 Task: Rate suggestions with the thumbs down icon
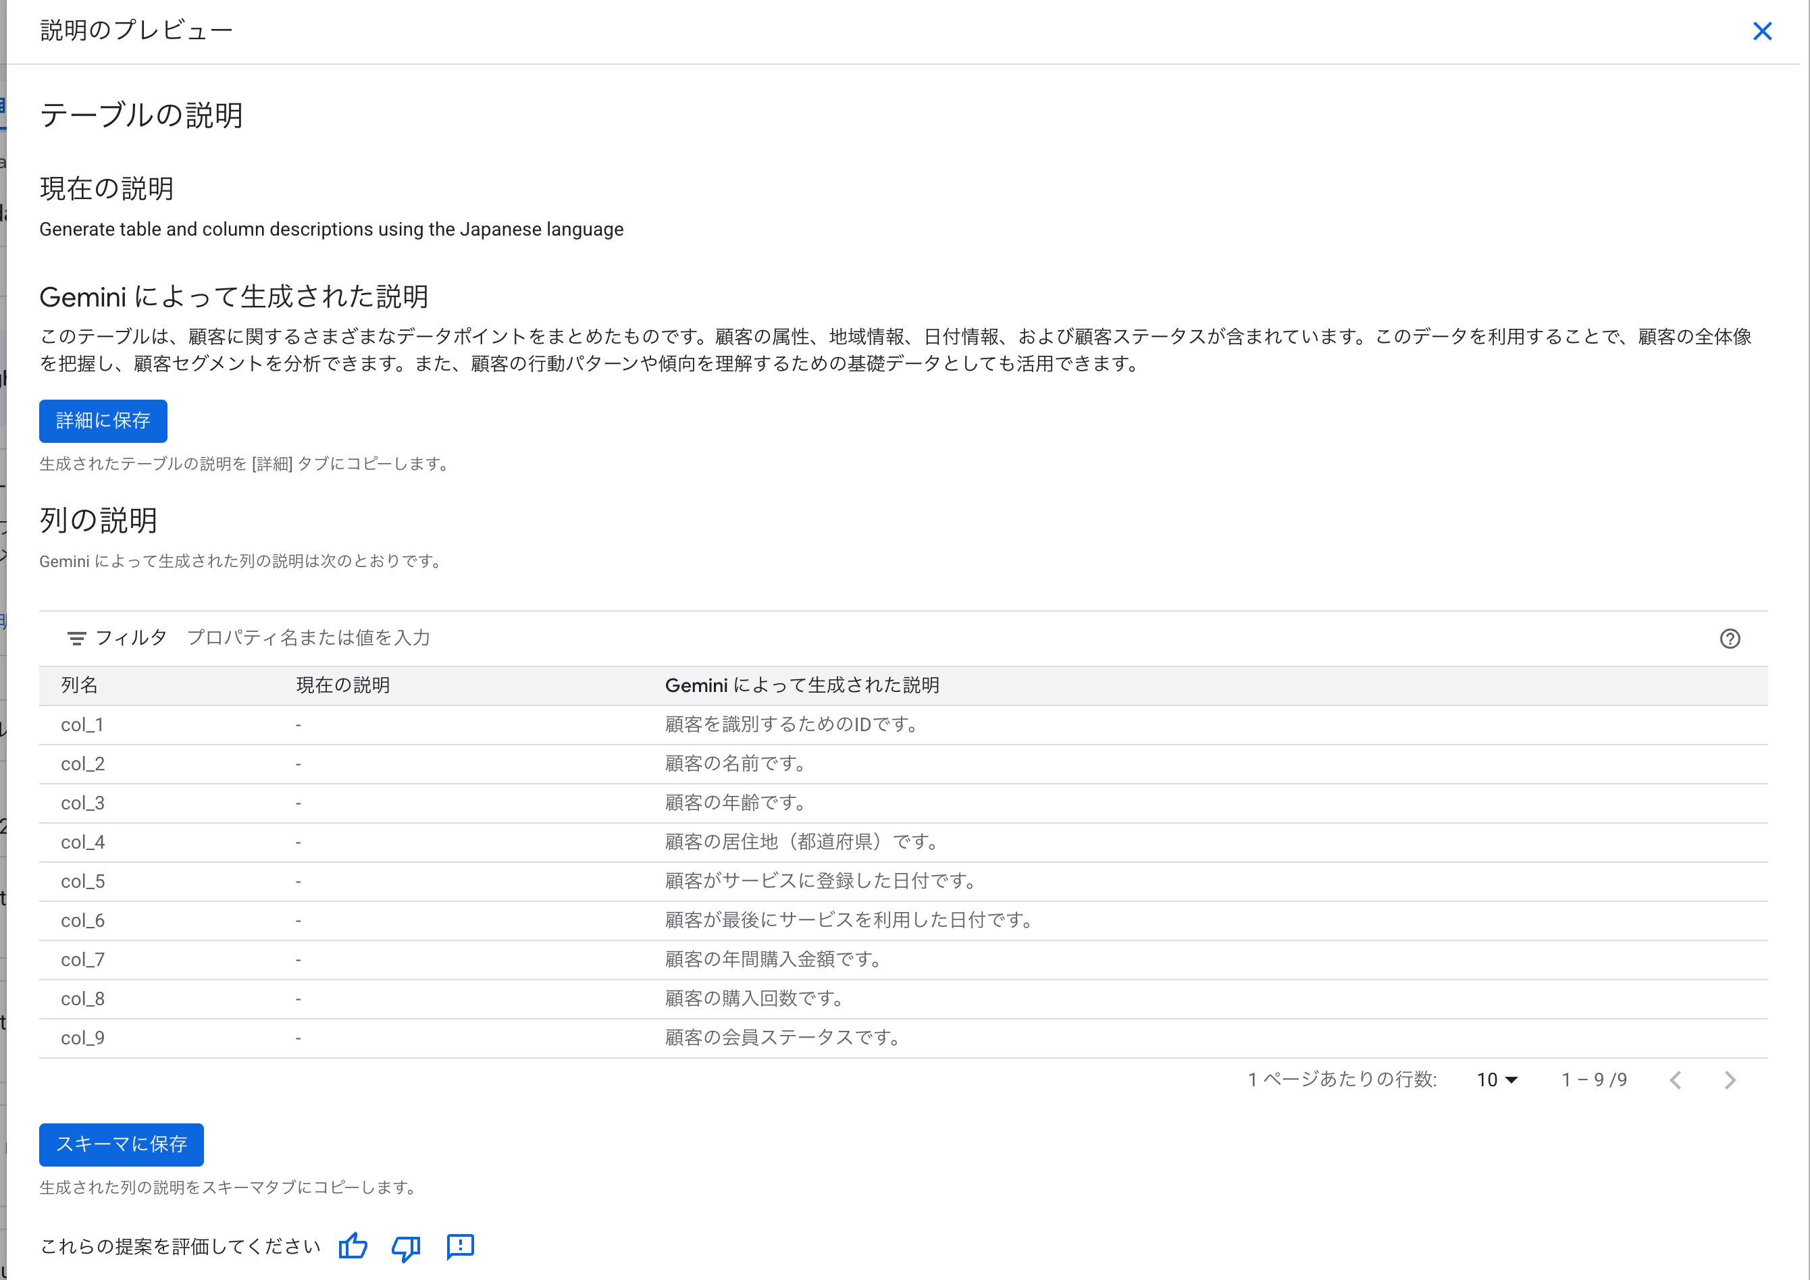(x=406, y=1247)
